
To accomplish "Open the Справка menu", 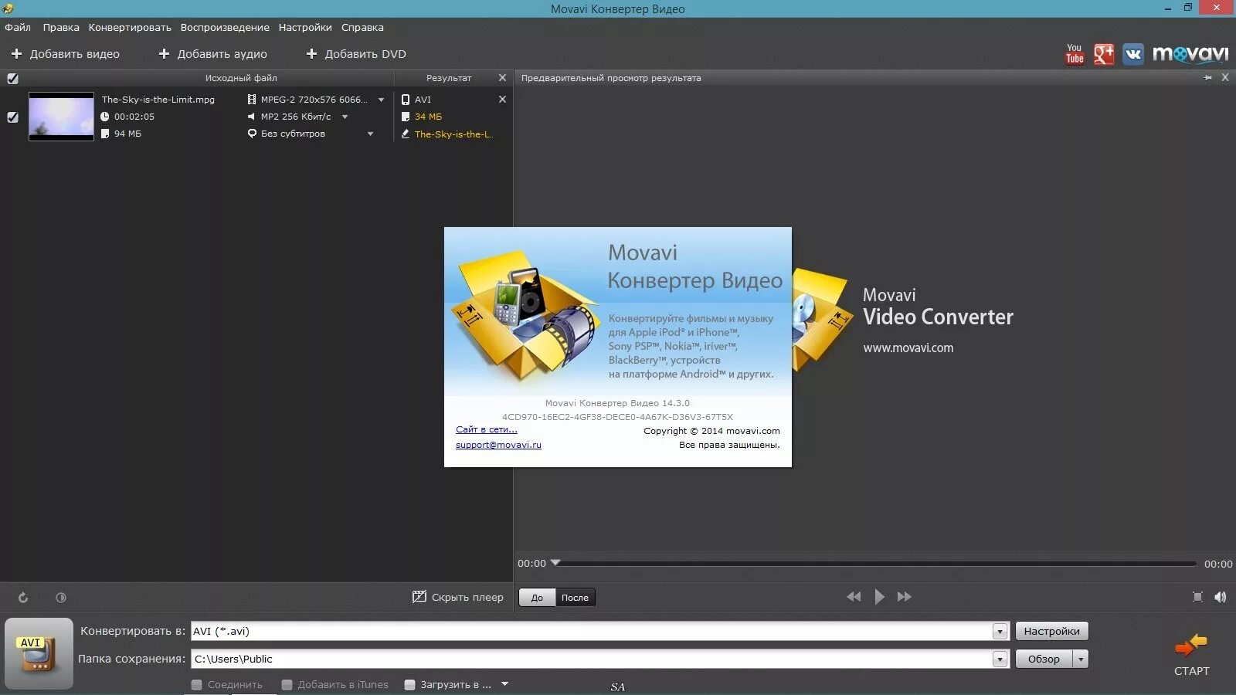I will [x=362, y=27].
